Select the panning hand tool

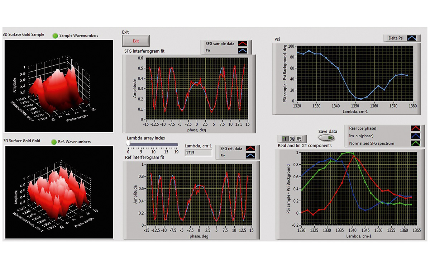(300, 138)
